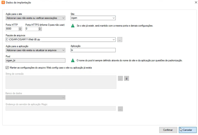Click the Pool field showing cigam_bi
Image resolution: width=198 pixels, height=135 pixels.
click(x=35, y=60)
